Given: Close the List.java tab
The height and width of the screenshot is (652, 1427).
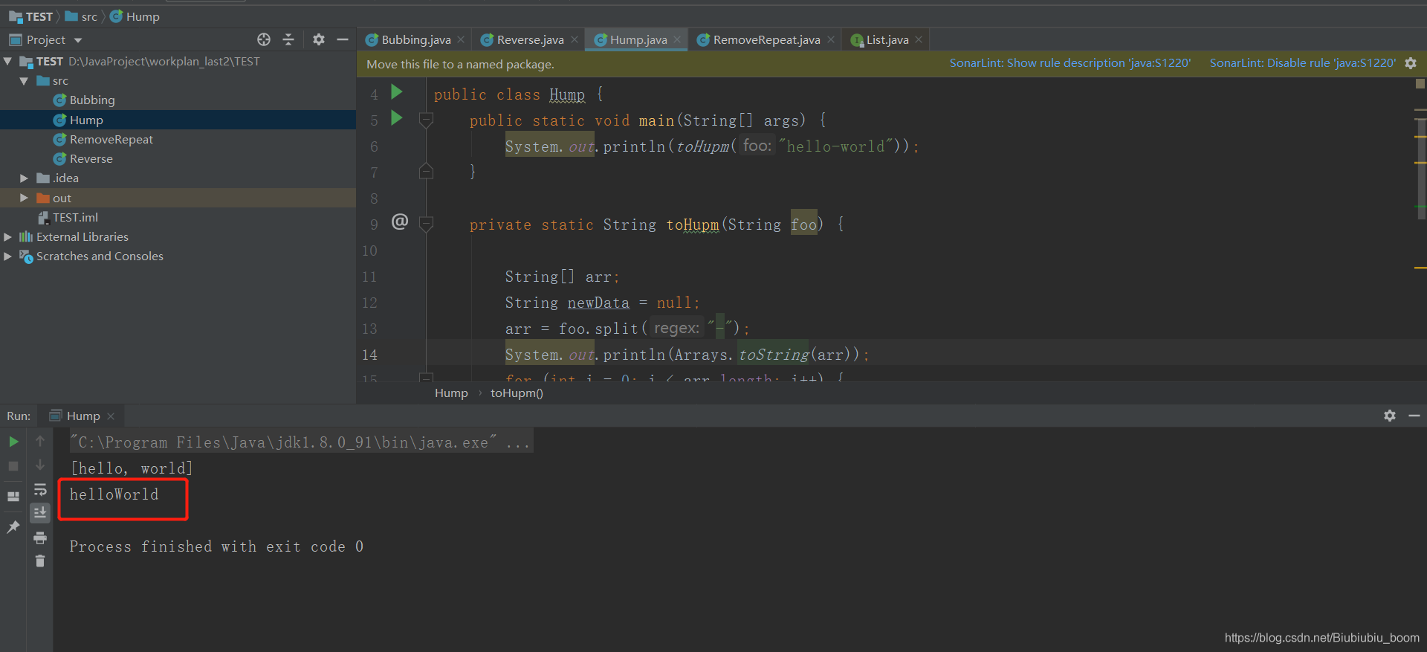Looking at the screenshot, I should click(919, 39).
